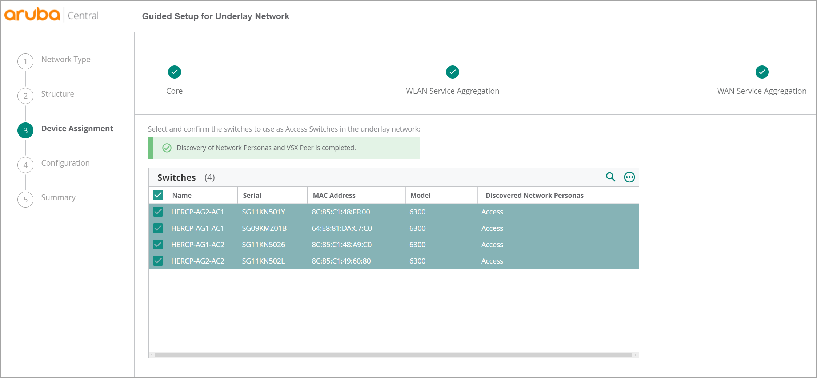Open the Device Assignment step label
This screenshot has height=378, width=817.
(x=77, y=129)
